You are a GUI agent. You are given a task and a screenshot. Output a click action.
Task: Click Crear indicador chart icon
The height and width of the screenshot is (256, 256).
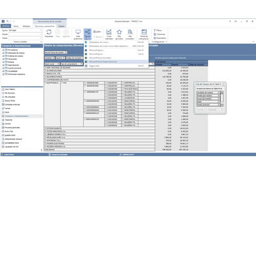pos(109,32)
